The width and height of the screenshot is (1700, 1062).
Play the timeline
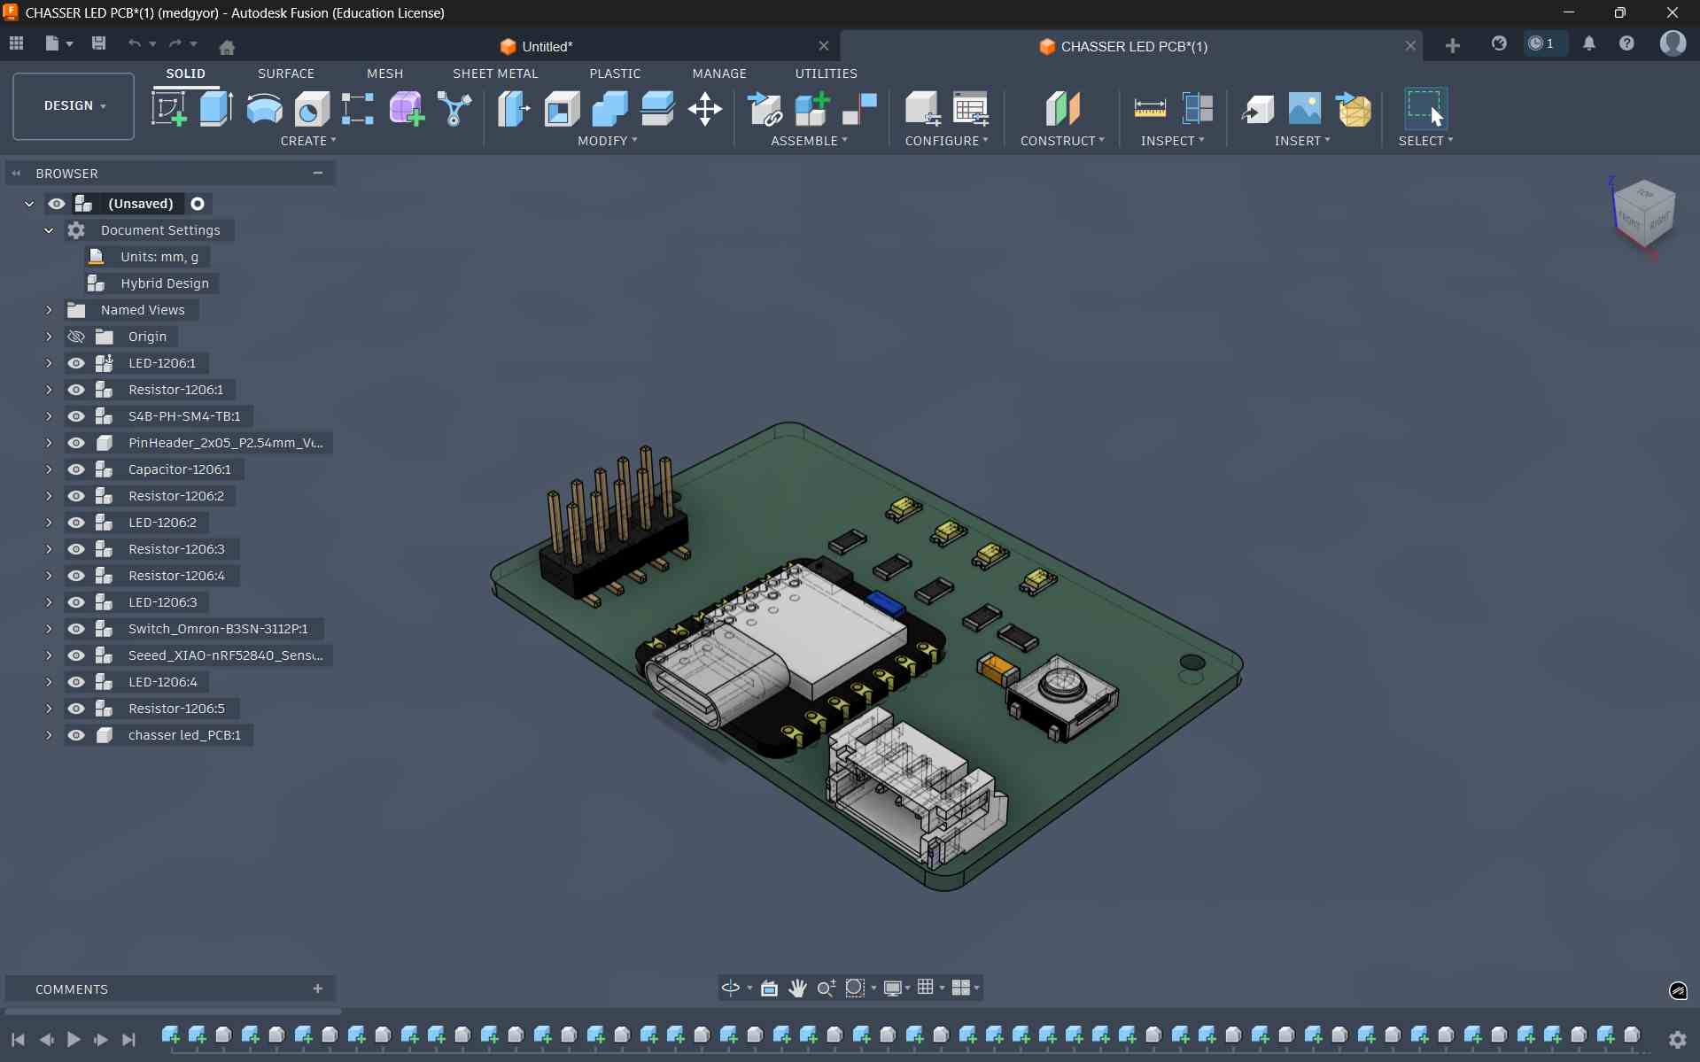pos(74,1039)
